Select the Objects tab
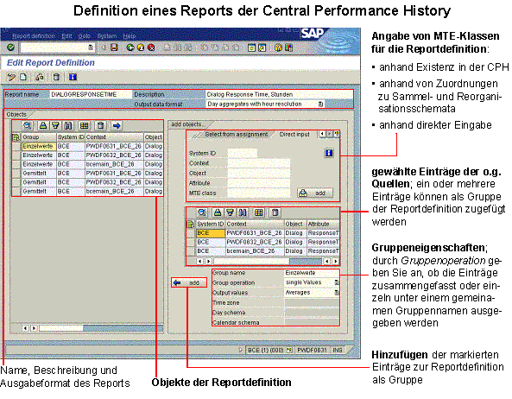512x399 pixels. 16,114
